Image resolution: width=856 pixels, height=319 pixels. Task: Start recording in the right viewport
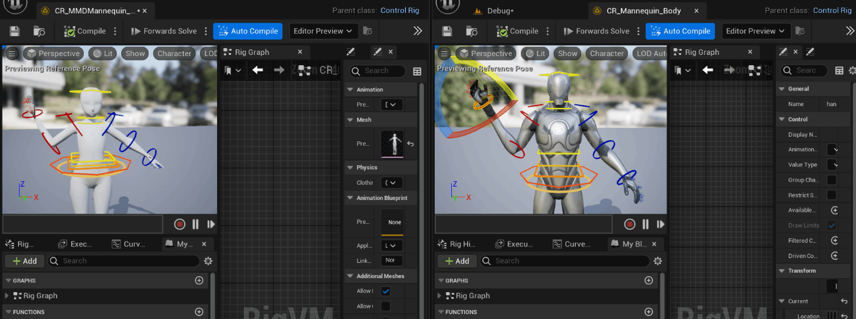[630, 224]
